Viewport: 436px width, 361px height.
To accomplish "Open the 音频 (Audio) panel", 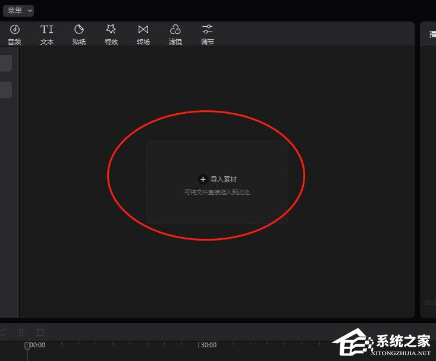I will (x=14, y=35).
